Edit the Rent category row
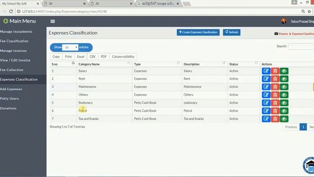The width and height of the screenshot is (314, 177). pos(266,79)
